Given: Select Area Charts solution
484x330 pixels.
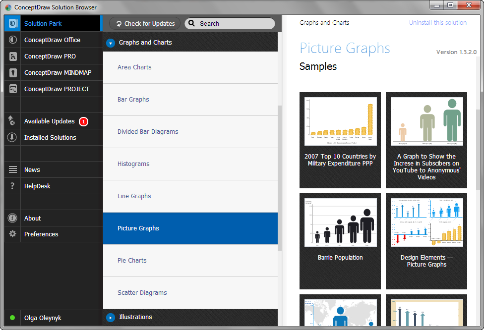Looking at the screenshot, I should click(x=190, y=67).
